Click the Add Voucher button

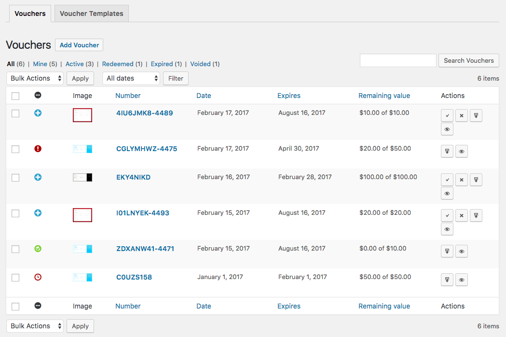pos(79,45)
